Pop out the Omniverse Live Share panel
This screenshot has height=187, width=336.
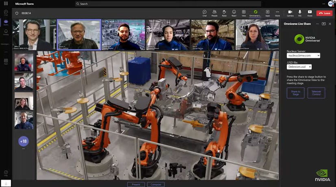[x=323, y=24]
